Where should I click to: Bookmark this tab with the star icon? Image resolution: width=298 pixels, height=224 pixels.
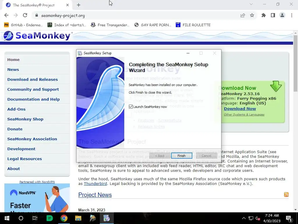(252, 15)
